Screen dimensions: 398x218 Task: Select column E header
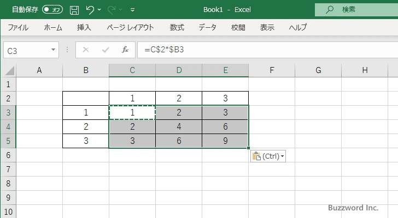[x=225, y=70]
